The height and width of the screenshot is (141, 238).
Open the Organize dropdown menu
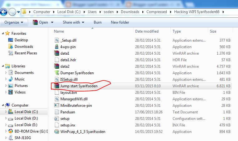(x=14, y=22)
